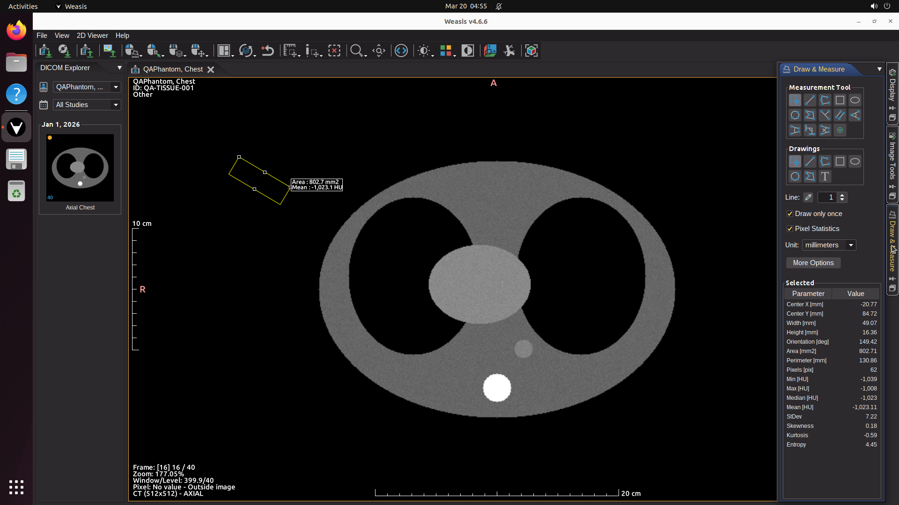This screenshot has height=505, width=899.
Task: Open the 3D viewer cube icon
Action: pyautogui.click(x=531, y=50)
